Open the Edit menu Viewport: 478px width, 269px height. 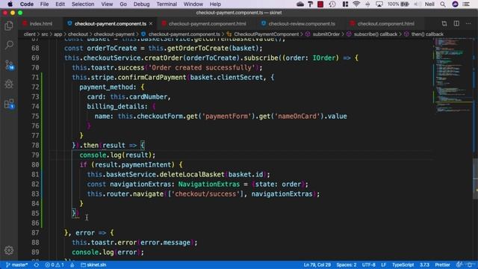[60, 4]
